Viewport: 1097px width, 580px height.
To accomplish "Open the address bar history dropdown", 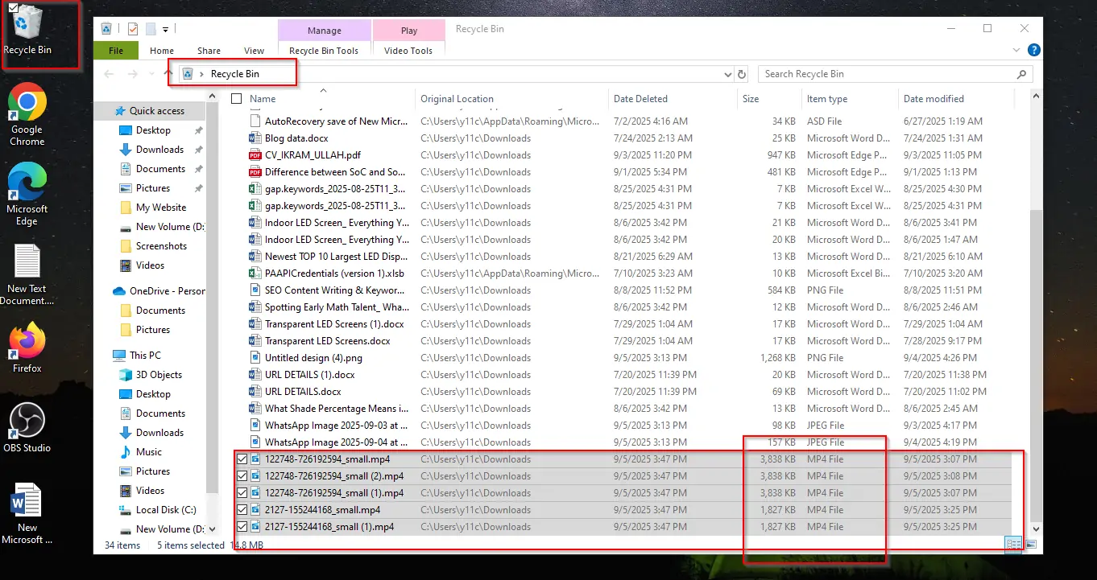I will (727, 74).
